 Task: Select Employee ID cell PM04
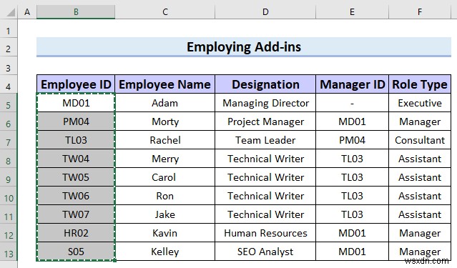[76, 121]
